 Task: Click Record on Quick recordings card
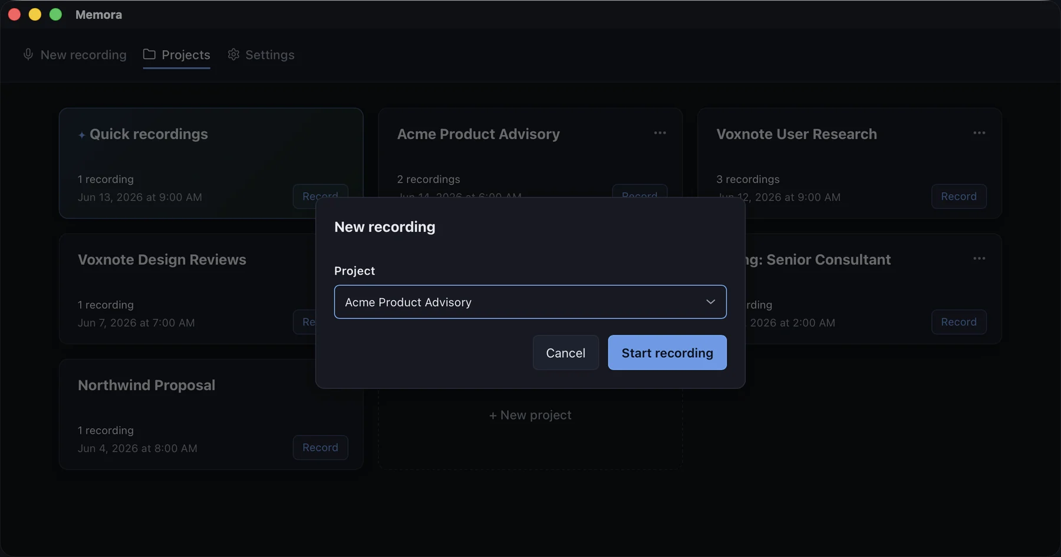(x=320, y=192)
